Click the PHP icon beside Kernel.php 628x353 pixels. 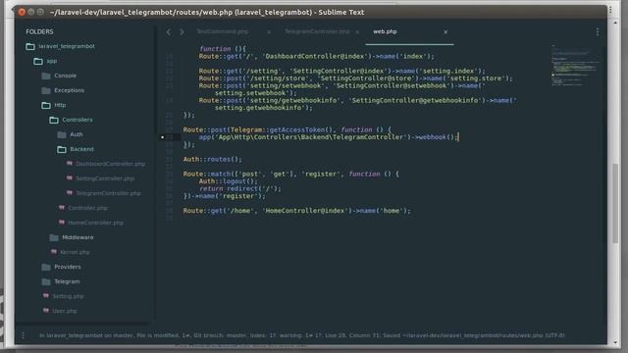click(54, 252)
